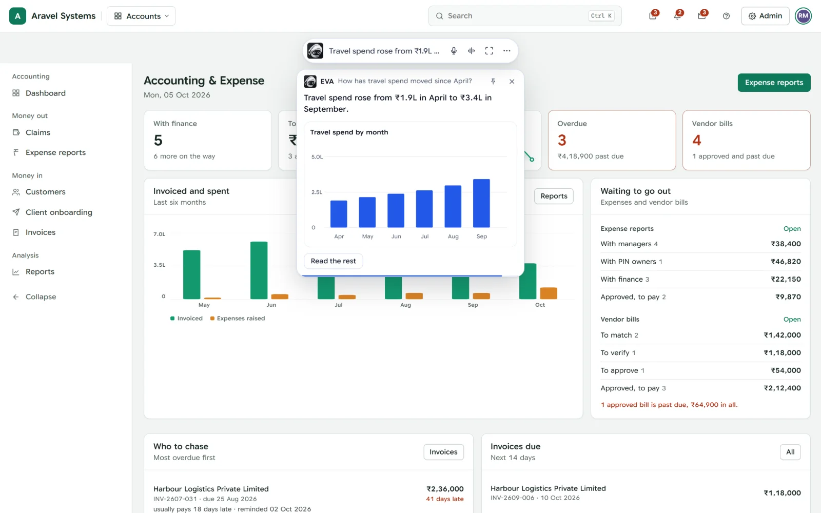Open the Vendor bills Open link
Screen dimensions: 821x513
click(792, 319)
